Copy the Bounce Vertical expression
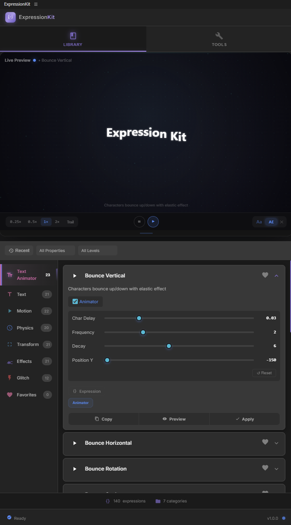Viewport: 291px width, 525px height. (104, 419)
